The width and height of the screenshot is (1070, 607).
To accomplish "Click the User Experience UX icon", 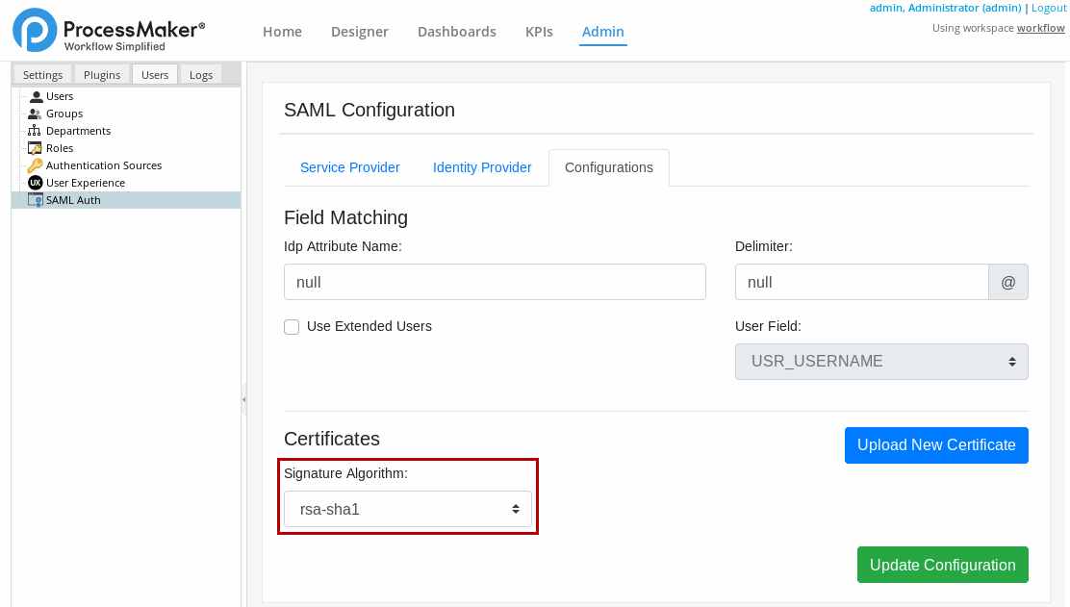I will (x=36, y=183).
